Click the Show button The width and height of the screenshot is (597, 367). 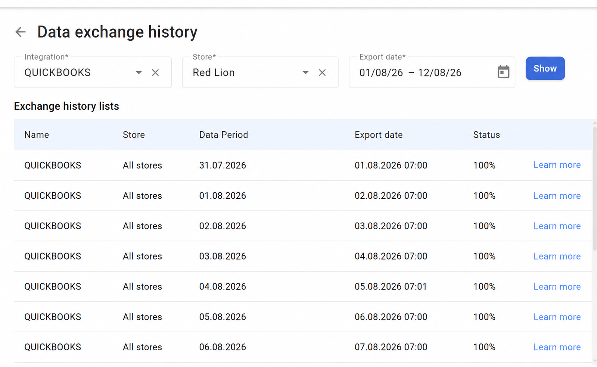pyautogui.click(x=545, y=68)
